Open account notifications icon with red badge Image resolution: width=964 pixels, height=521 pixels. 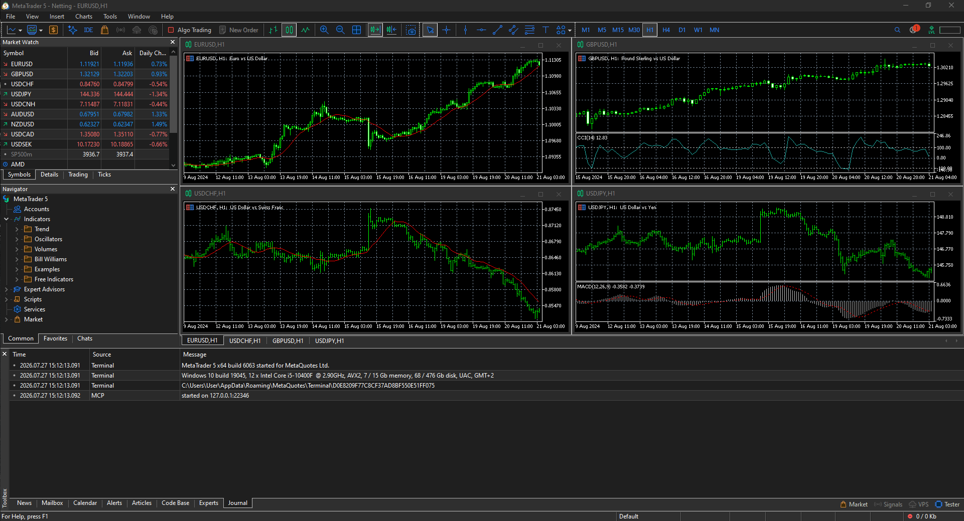914,30
